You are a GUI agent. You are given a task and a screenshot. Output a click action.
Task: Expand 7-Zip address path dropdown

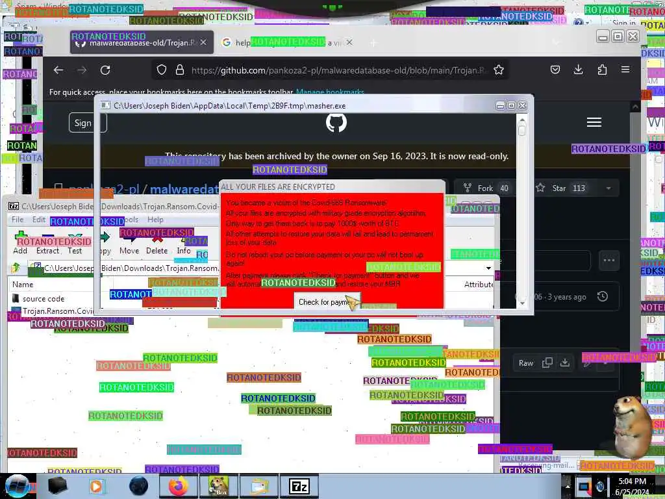(x=488, y=268)
